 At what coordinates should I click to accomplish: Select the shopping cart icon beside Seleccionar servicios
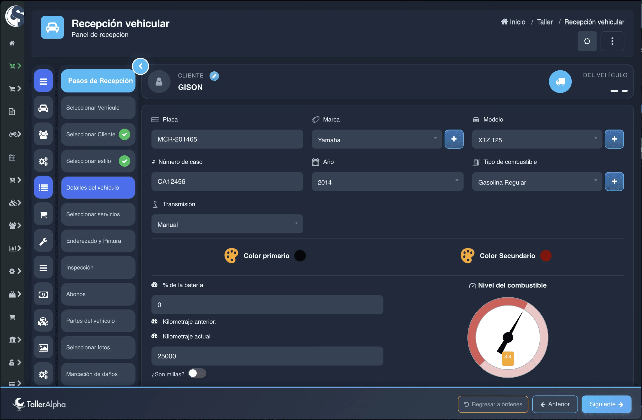(x=43, y=214)
